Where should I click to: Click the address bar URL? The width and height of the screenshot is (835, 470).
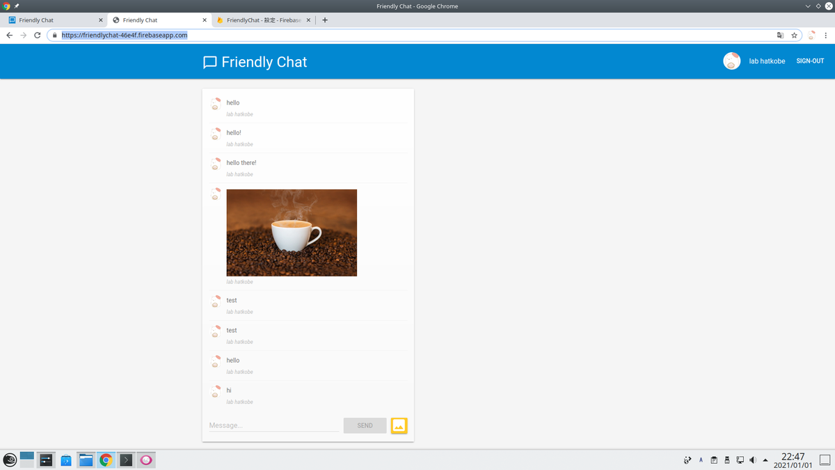(x=125, y=35)
